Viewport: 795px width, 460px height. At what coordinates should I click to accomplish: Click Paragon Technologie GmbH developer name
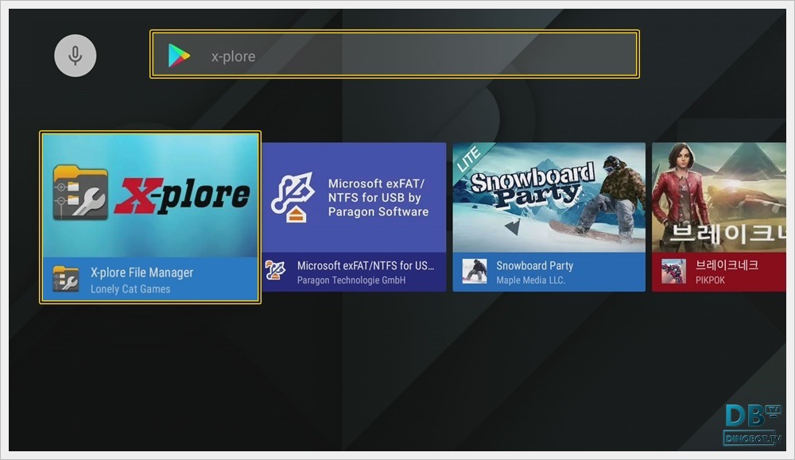pyautogui.click(x=351, y=280)
